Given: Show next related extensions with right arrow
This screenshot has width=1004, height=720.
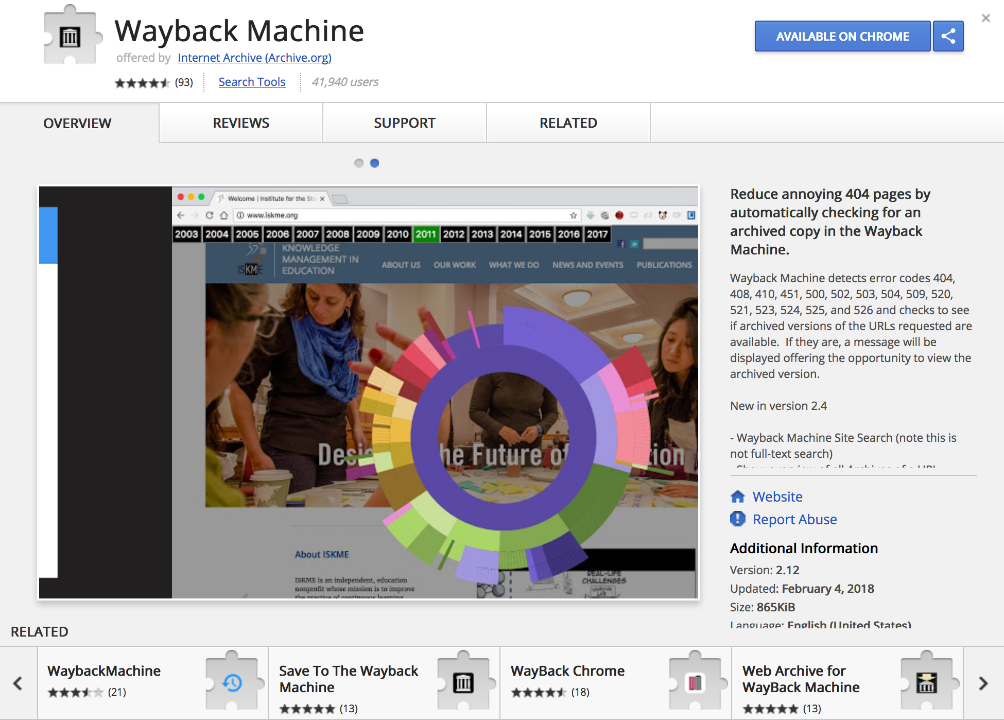Looking at the screenshot, I should pyautogui.click(x=983, y=683).
